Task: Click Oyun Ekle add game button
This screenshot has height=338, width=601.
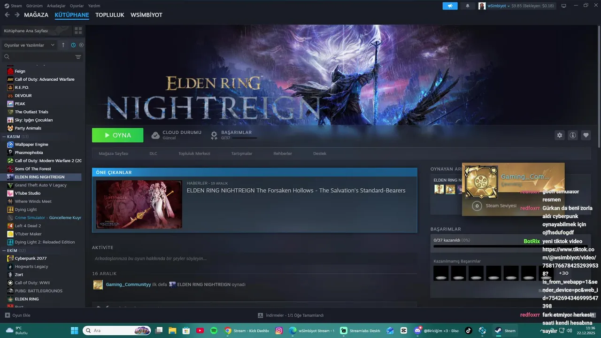Action: click(17, 315)
